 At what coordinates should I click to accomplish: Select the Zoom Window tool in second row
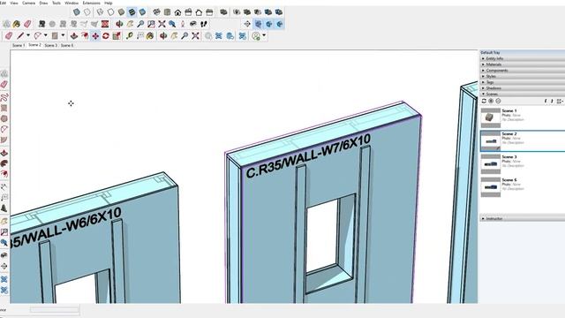click(151, 24)
